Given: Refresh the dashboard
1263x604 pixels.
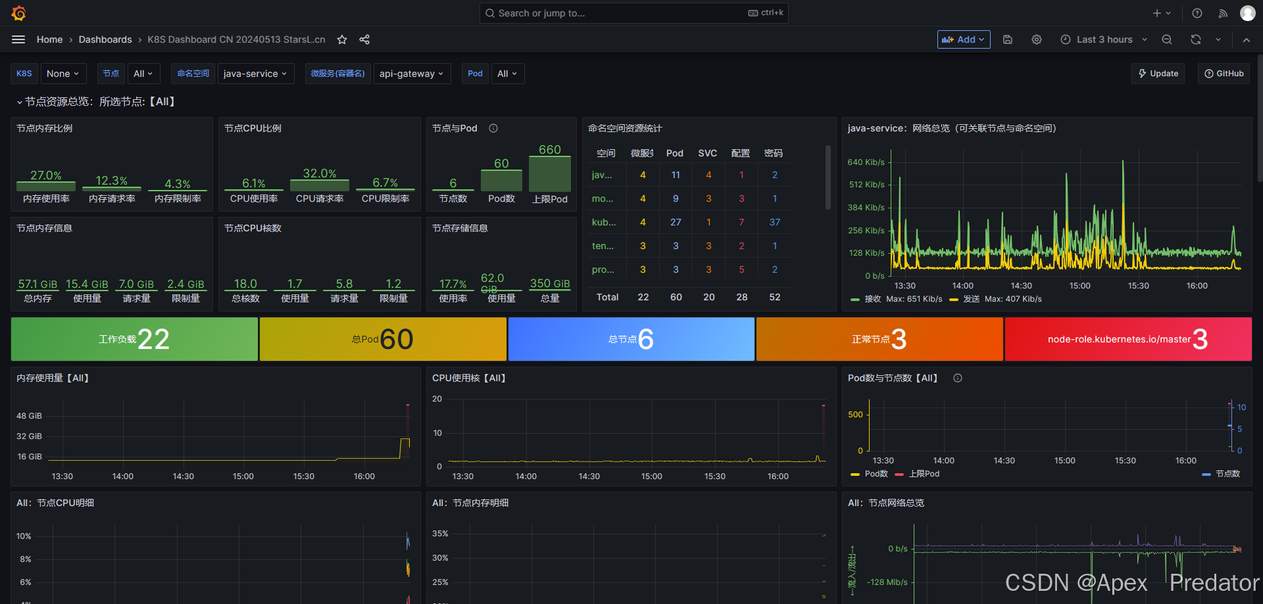Looking at the screenshot, I should 1196,39.
